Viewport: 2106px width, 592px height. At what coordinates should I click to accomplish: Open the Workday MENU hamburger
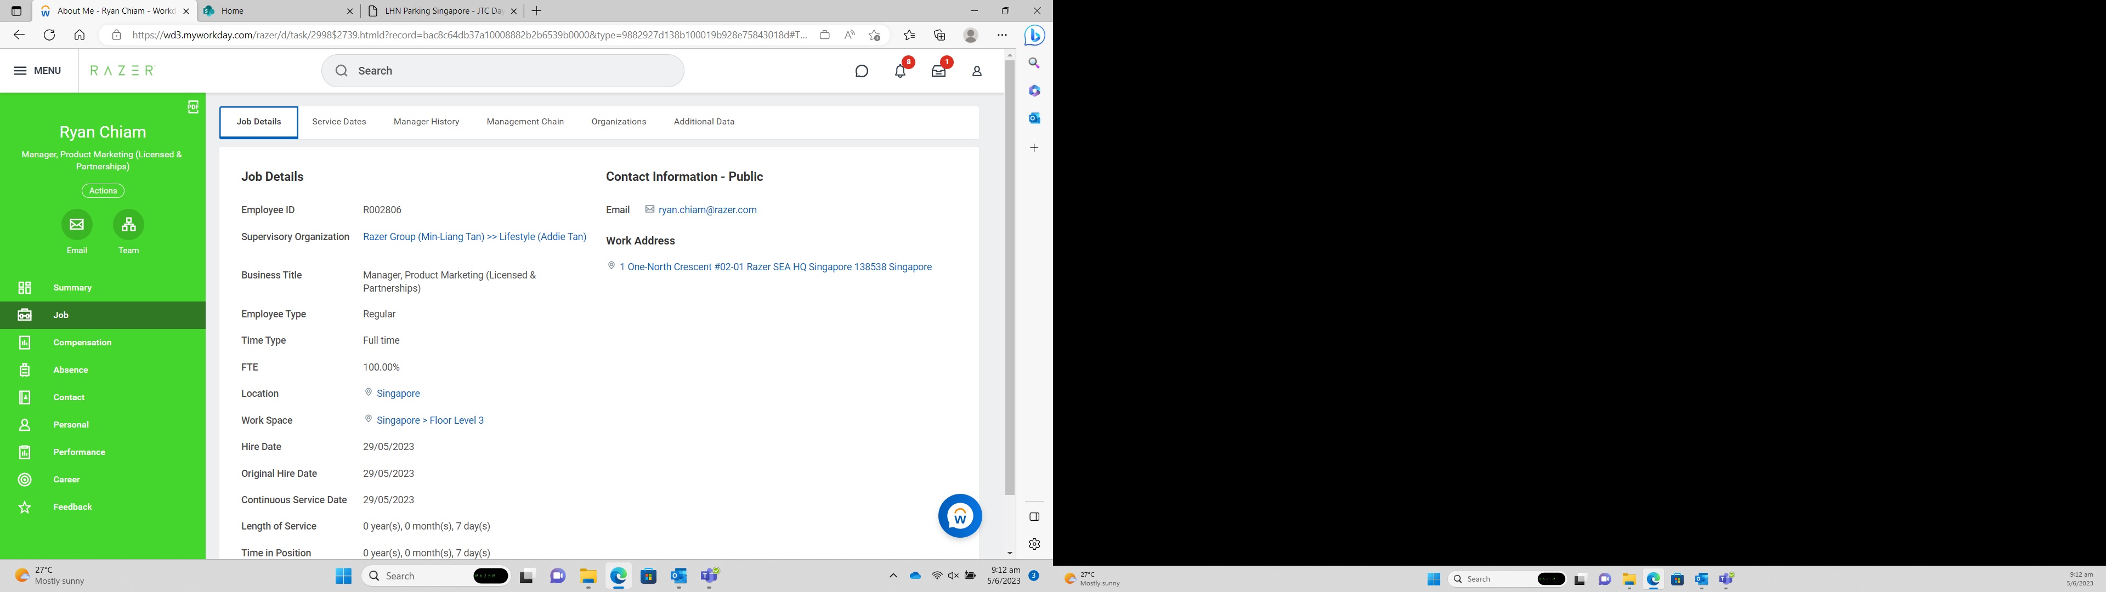click(38, 70)
